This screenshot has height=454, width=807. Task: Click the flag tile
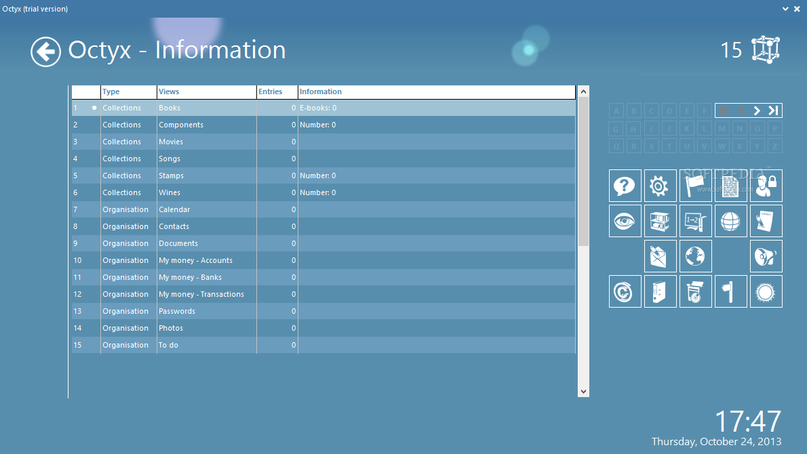[x=695, y=186]
